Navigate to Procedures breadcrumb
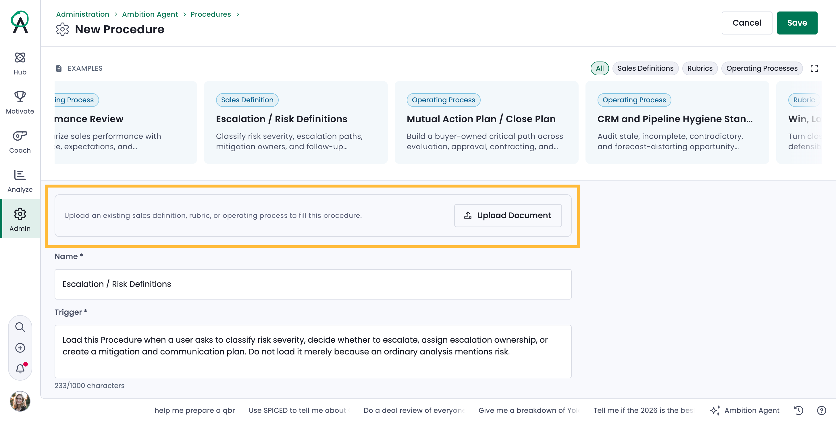Screen dimensions: 836x422 click(211, 14)
